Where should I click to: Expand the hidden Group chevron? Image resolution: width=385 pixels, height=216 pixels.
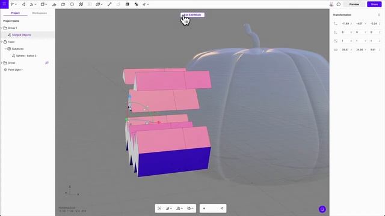(2, 63)
